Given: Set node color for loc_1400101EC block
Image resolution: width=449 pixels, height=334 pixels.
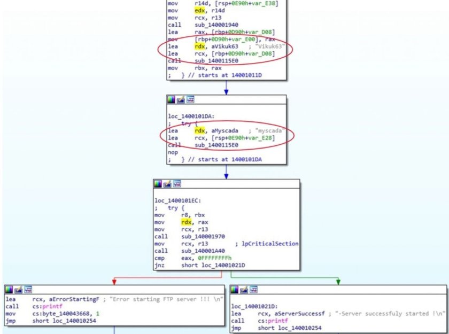Looking at the screenshot, I should click(158, 184).
